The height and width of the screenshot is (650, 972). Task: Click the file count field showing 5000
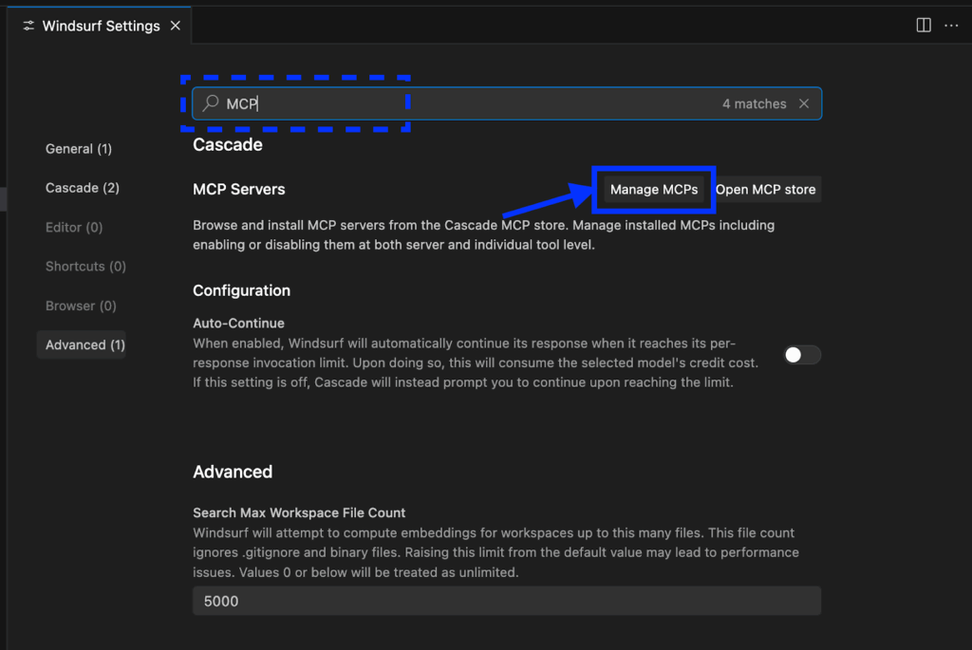506,602
